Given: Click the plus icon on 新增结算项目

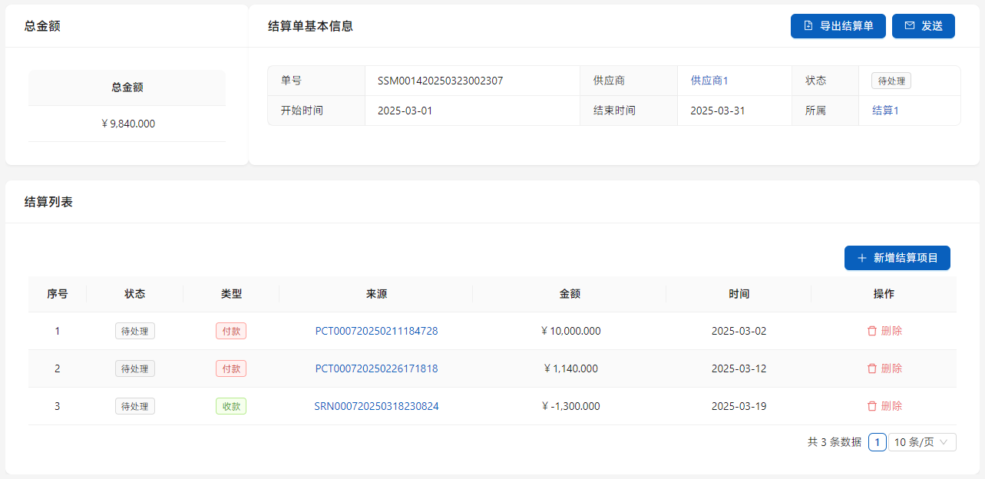Looking at the screenshot, I should point(861,258).
